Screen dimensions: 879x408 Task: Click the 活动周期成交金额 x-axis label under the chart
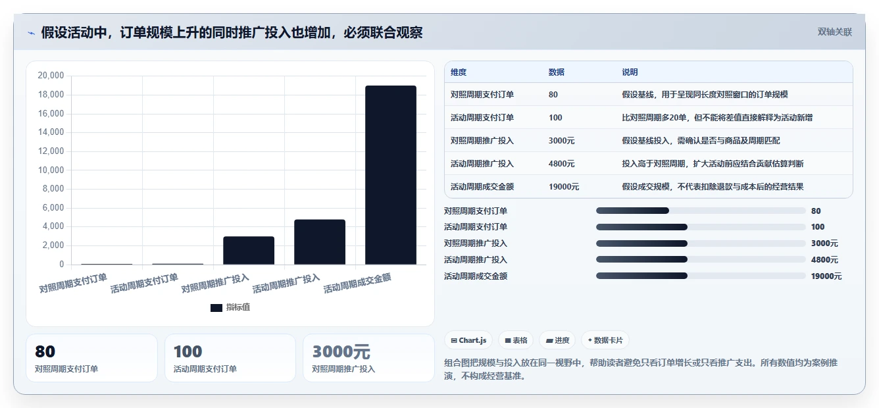tap(358, 283)
